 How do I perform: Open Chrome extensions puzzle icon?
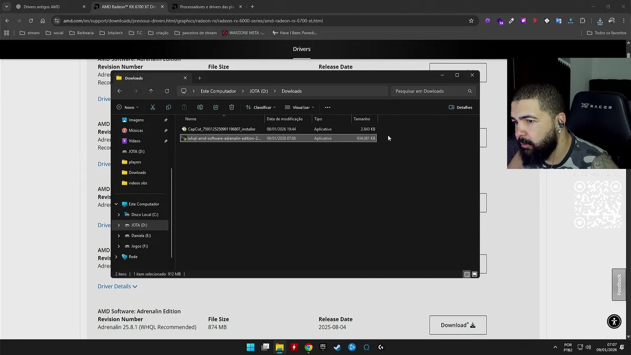click(x=583, y=21)
